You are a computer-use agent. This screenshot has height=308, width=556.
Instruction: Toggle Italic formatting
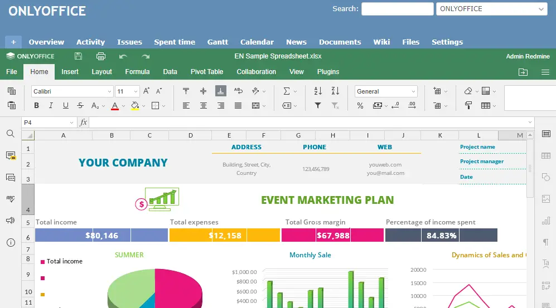pyautogui.click(x=51, y=105)
